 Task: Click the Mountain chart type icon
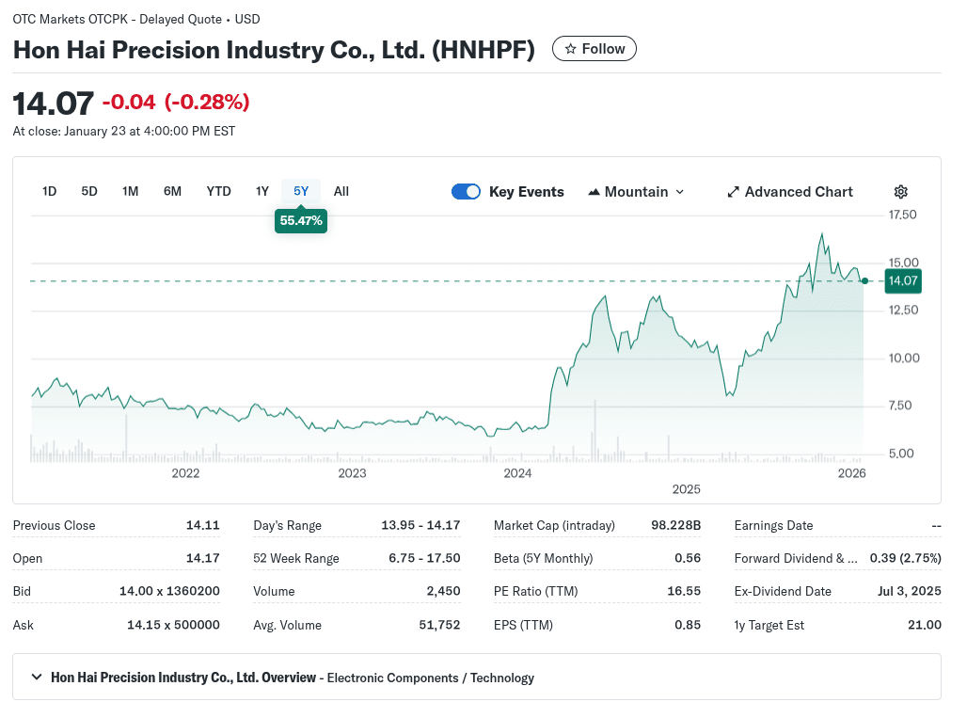[594, 192]
